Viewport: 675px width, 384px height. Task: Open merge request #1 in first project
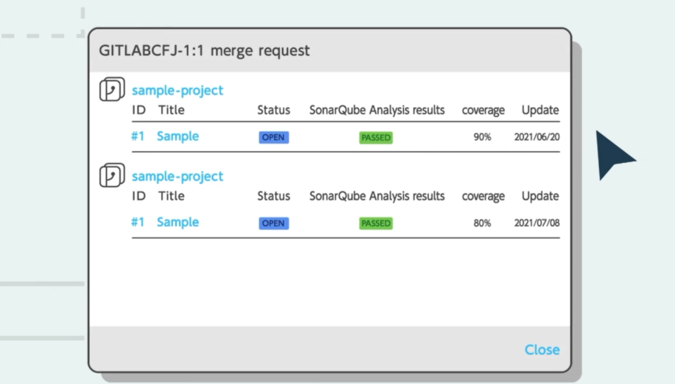(138, 137)
